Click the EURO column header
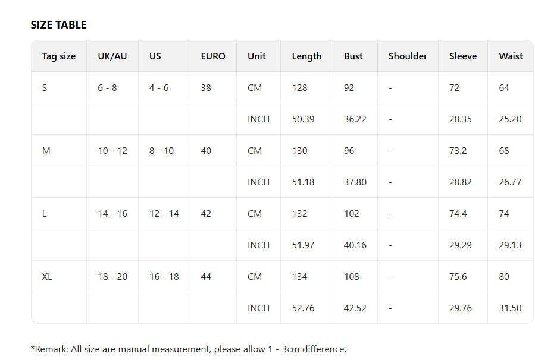The image size is (535, 360). (x=213, y=56)
